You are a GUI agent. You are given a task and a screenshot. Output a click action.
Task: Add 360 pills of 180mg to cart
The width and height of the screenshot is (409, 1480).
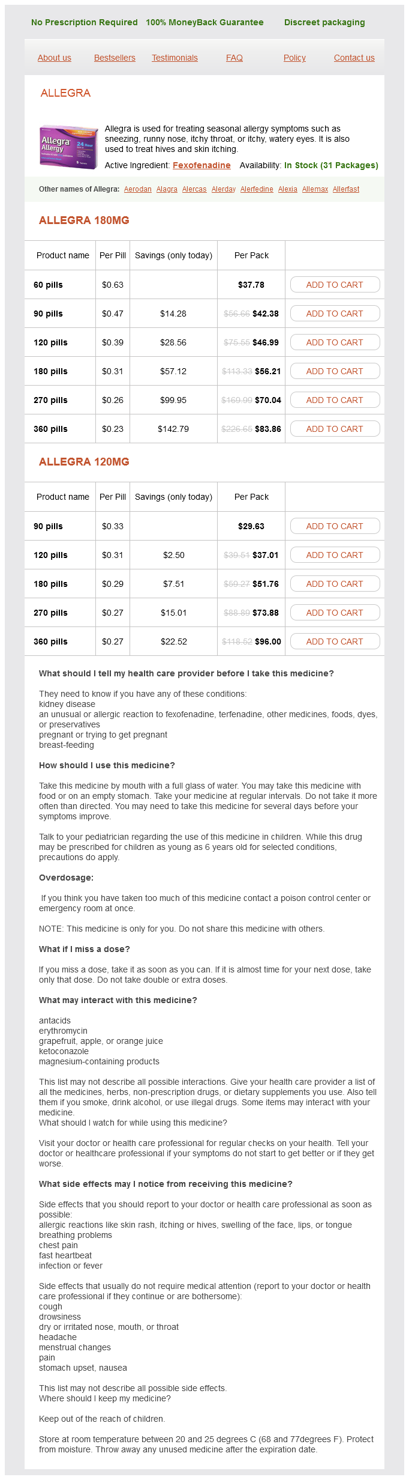click(335, 429)
